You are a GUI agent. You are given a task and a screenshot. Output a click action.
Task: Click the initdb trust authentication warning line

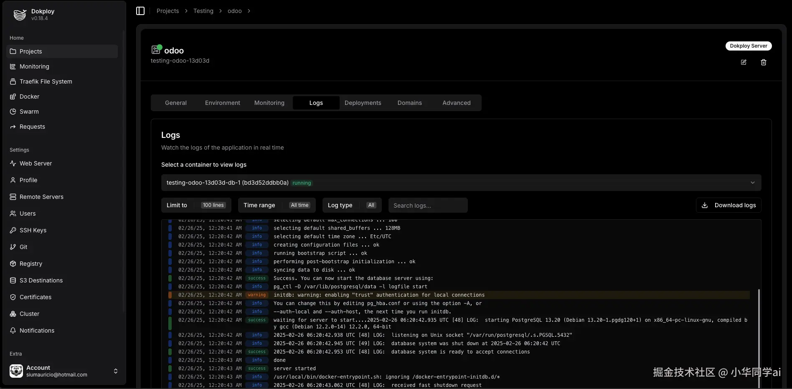(458, 295)
